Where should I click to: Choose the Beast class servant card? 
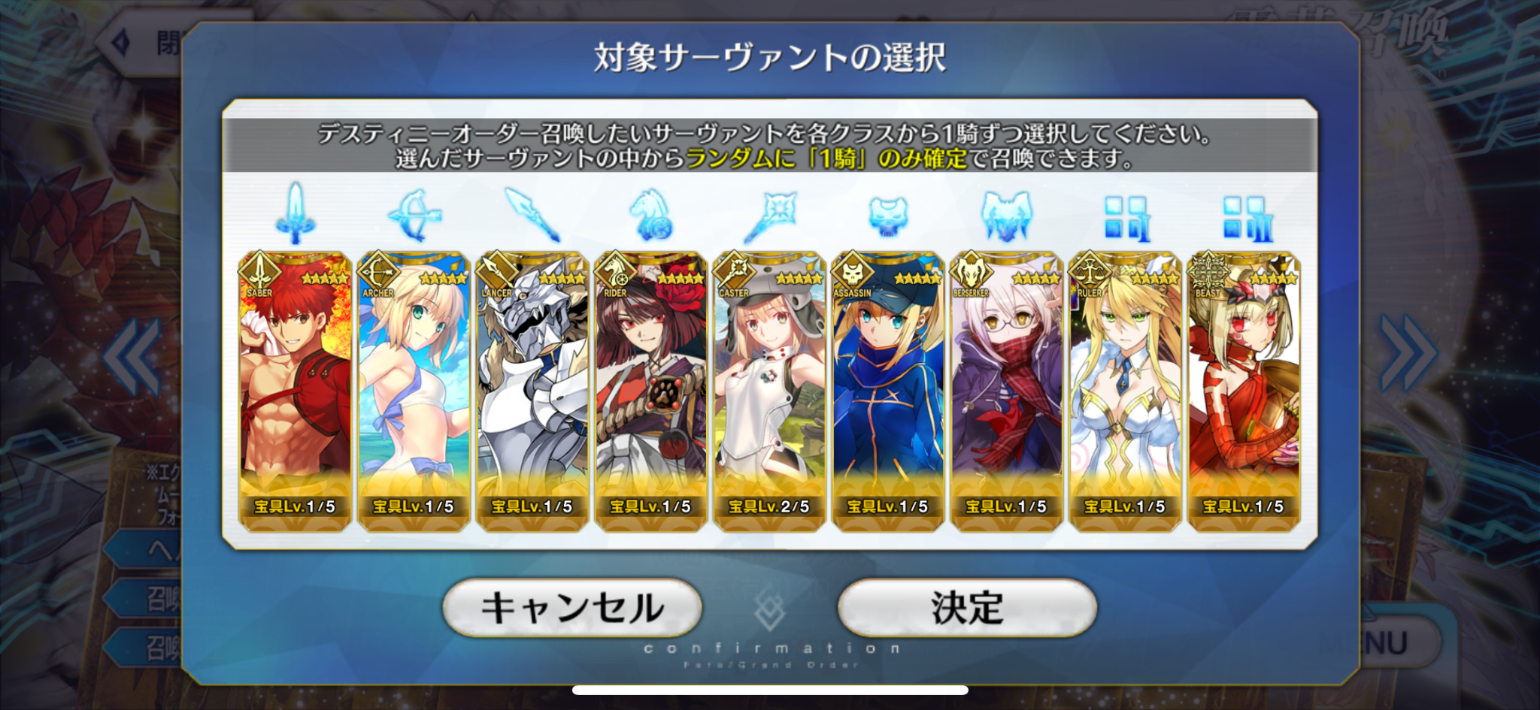click(1244, 391)
